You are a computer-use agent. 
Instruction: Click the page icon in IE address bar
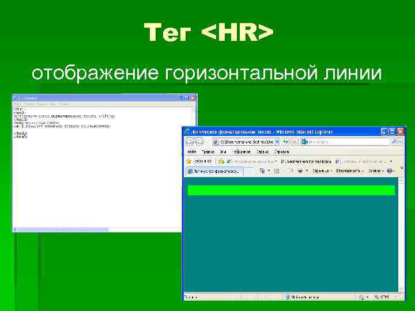click(216, 142)
